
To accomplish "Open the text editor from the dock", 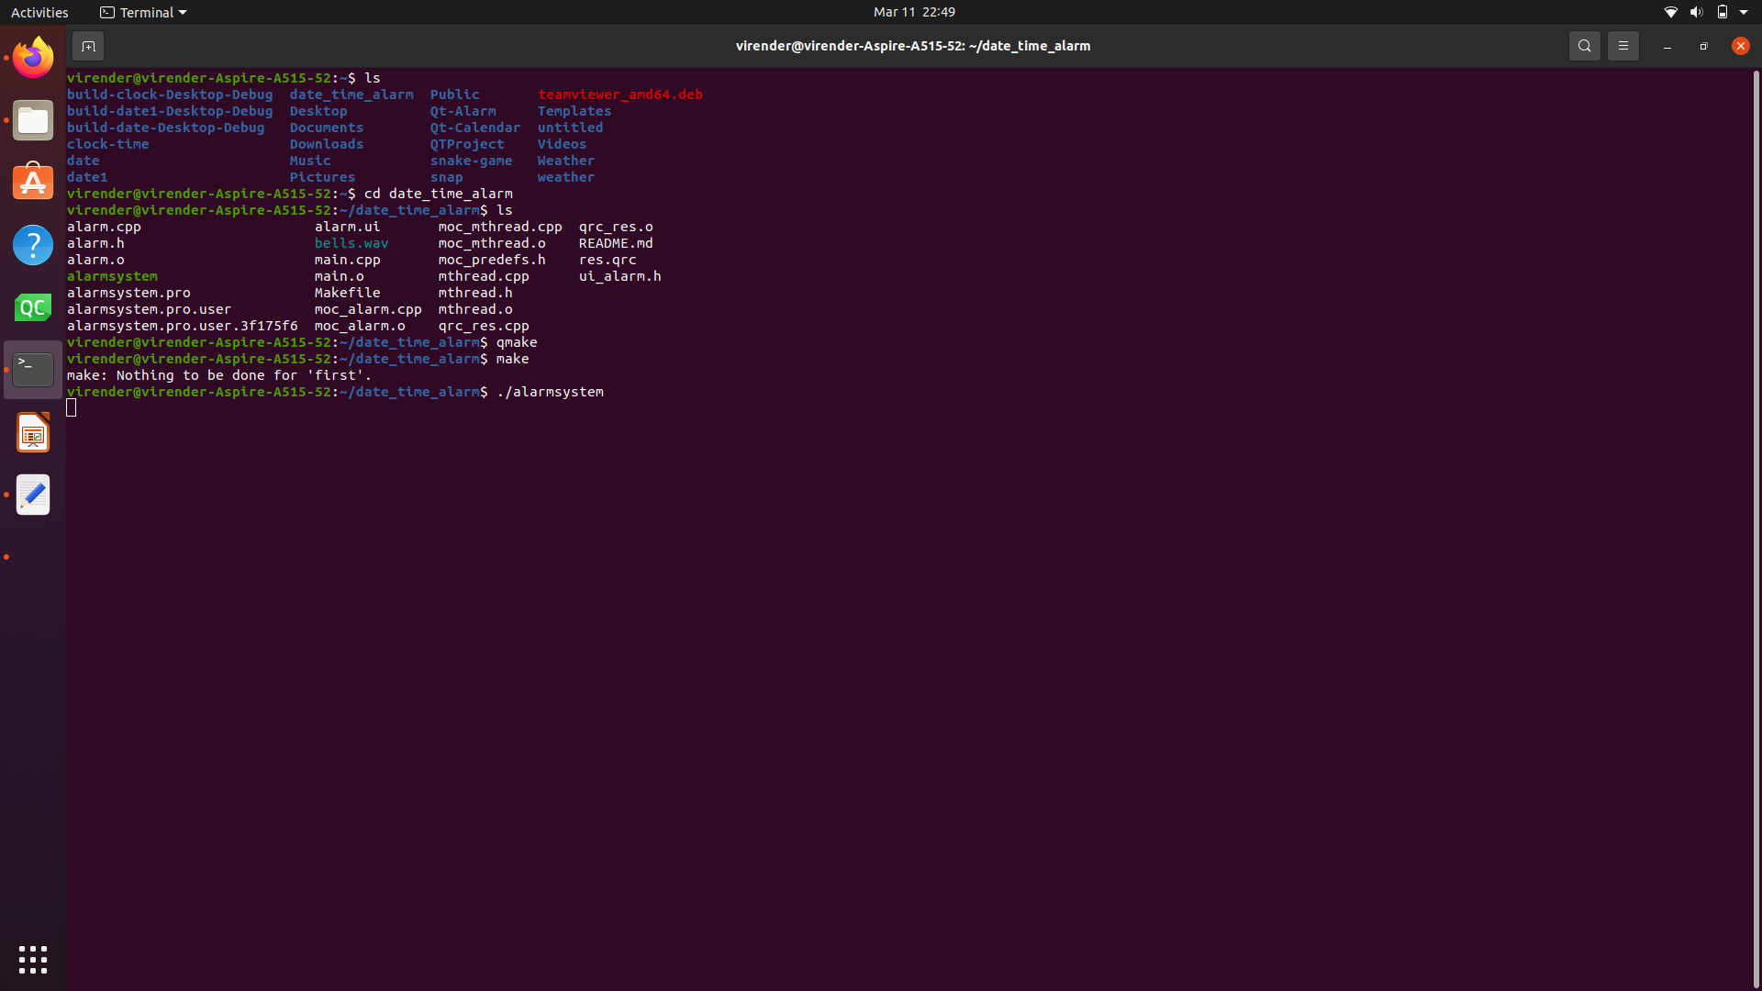I will coord(33,495).
